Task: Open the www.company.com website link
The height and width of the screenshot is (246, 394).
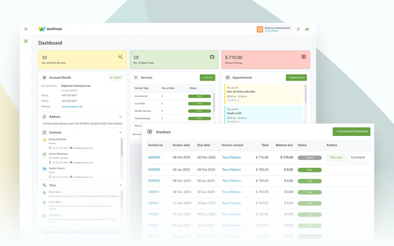Action: [x=72, y=106]
